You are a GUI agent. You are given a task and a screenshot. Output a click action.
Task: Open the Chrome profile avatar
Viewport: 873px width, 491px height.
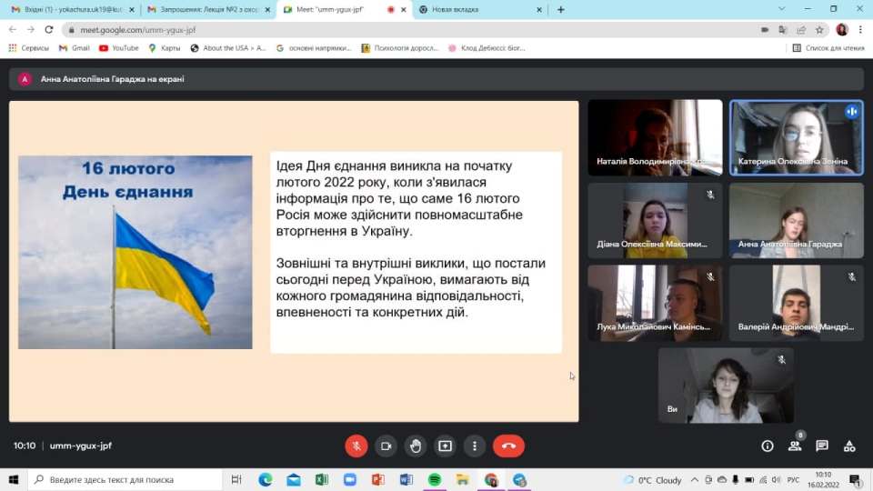(x=842, y=29)
